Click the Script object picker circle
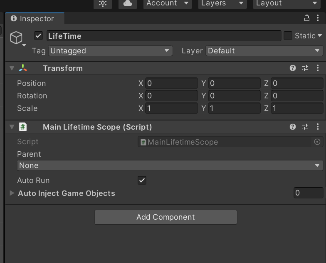The height and width of the screenshot is (263, 326). tap(317, 142)
